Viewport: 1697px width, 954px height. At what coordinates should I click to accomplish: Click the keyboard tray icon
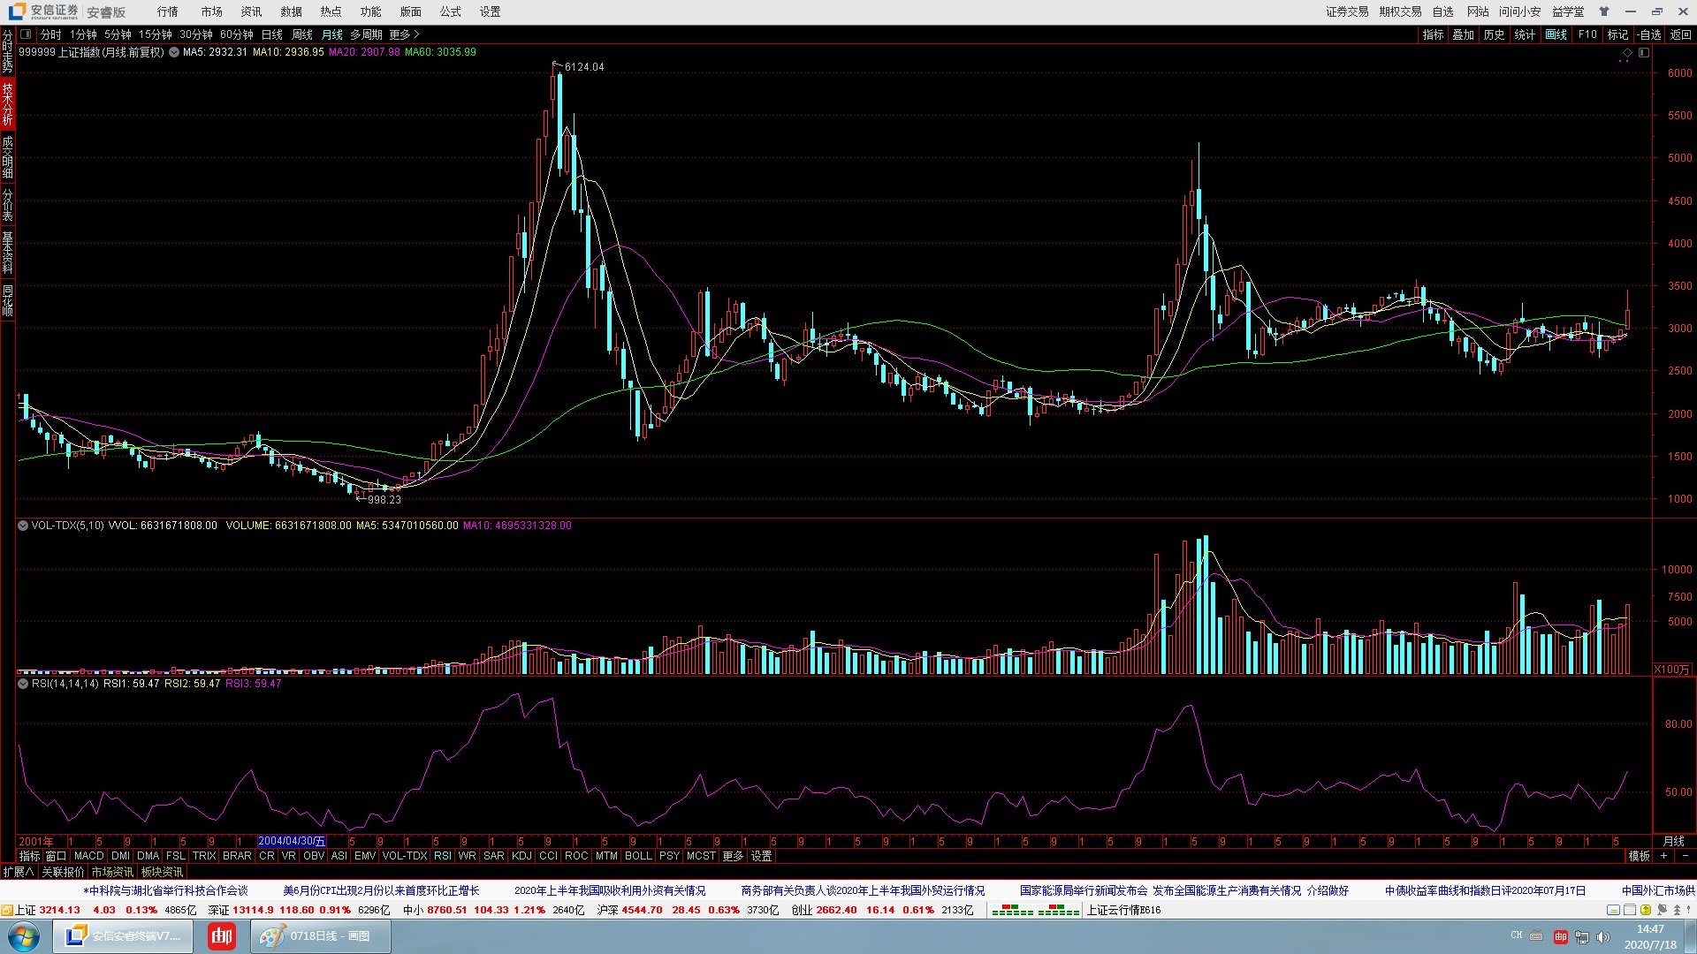click(1537, 935)
